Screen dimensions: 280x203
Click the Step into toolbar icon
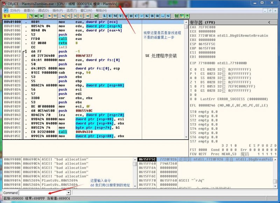point(64,16)
